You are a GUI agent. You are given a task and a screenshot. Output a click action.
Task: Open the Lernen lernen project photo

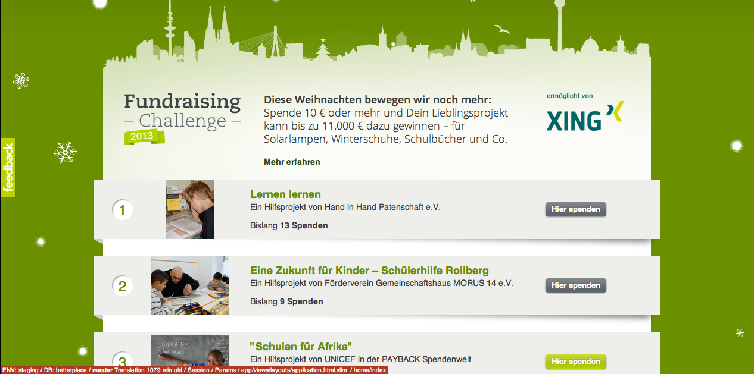point(190,209)
